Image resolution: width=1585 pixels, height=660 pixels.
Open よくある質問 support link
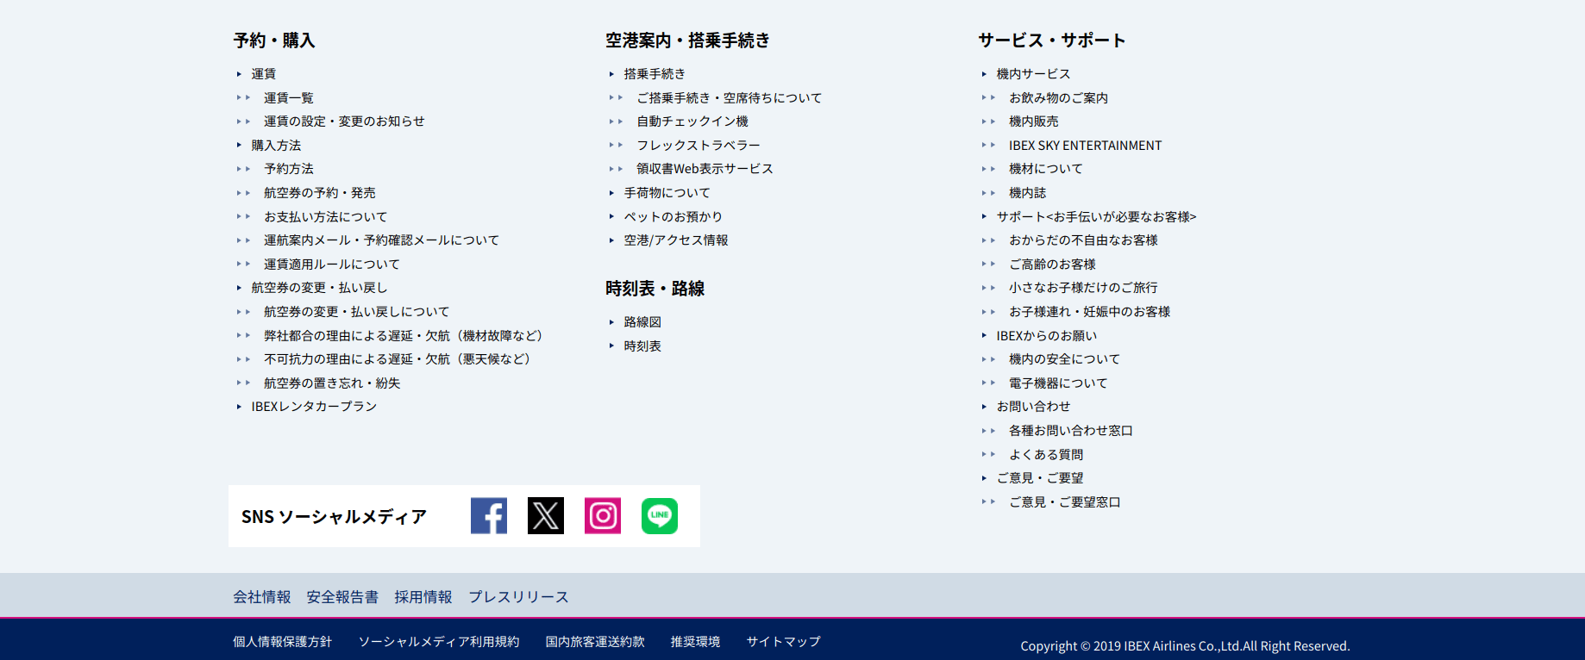(x=1046, y=455)
